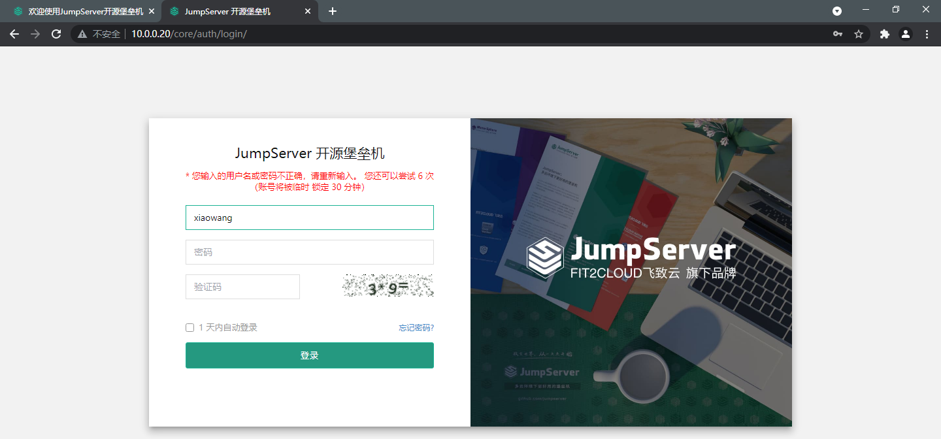
Task: Open the Chrome three-dot menu
Action: tap(927, 34)
